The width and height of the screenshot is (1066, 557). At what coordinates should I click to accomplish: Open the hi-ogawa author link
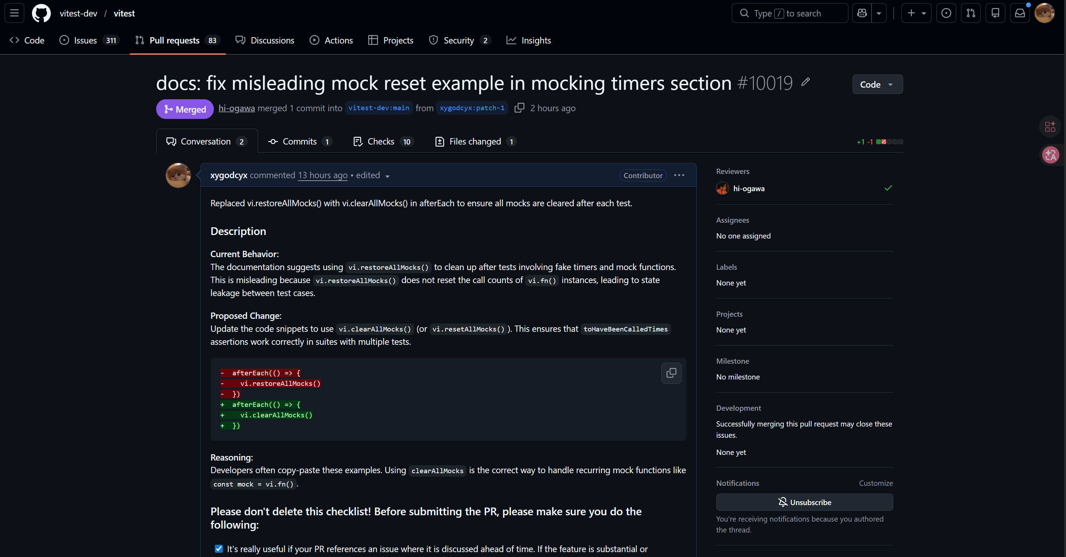coord(236,108)
